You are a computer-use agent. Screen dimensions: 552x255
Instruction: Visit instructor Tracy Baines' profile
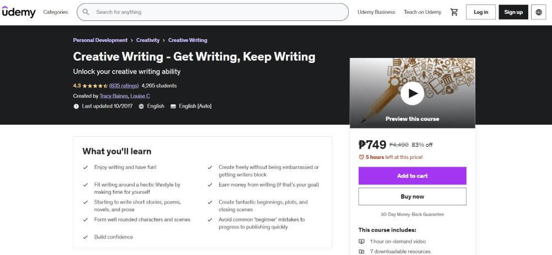click(x=113, y=96)
